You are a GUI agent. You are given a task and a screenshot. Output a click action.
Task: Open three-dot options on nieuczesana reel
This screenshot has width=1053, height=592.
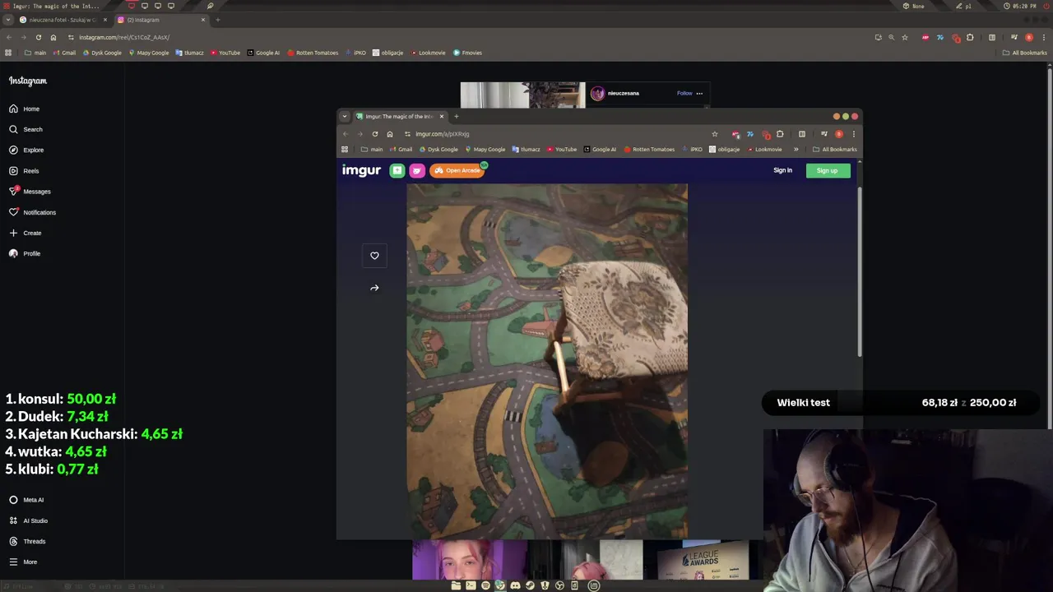[x=699, y=93]
